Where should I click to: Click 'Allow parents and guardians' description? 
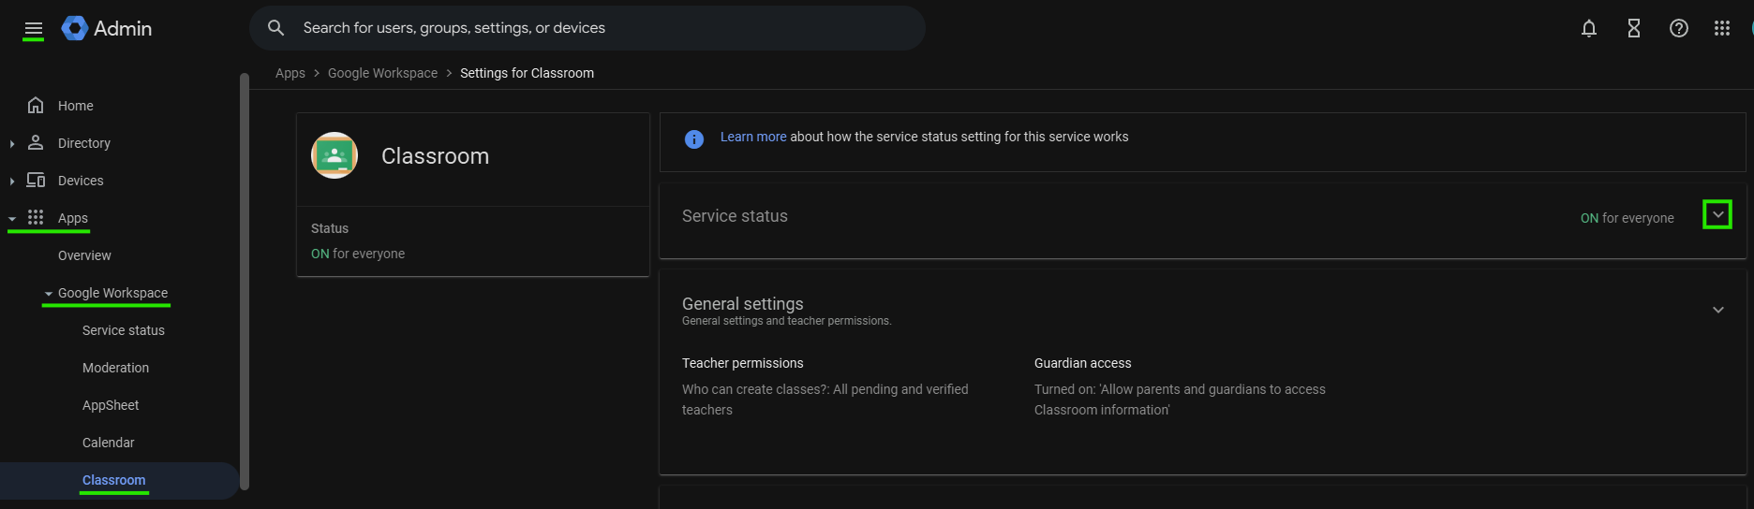coord(1180,400)
